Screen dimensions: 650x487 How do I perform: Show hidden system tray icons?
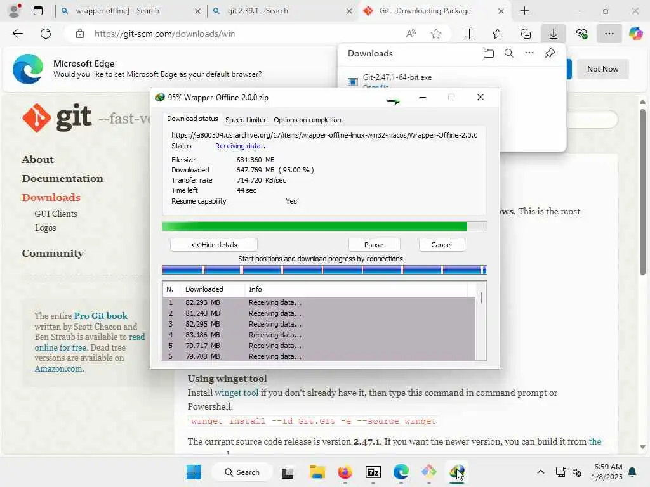(540, 472)
